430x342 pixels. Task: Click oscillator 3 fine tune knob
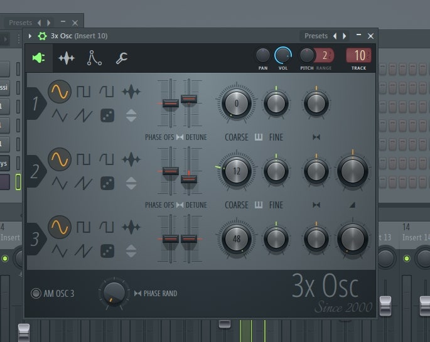point(276,239)
